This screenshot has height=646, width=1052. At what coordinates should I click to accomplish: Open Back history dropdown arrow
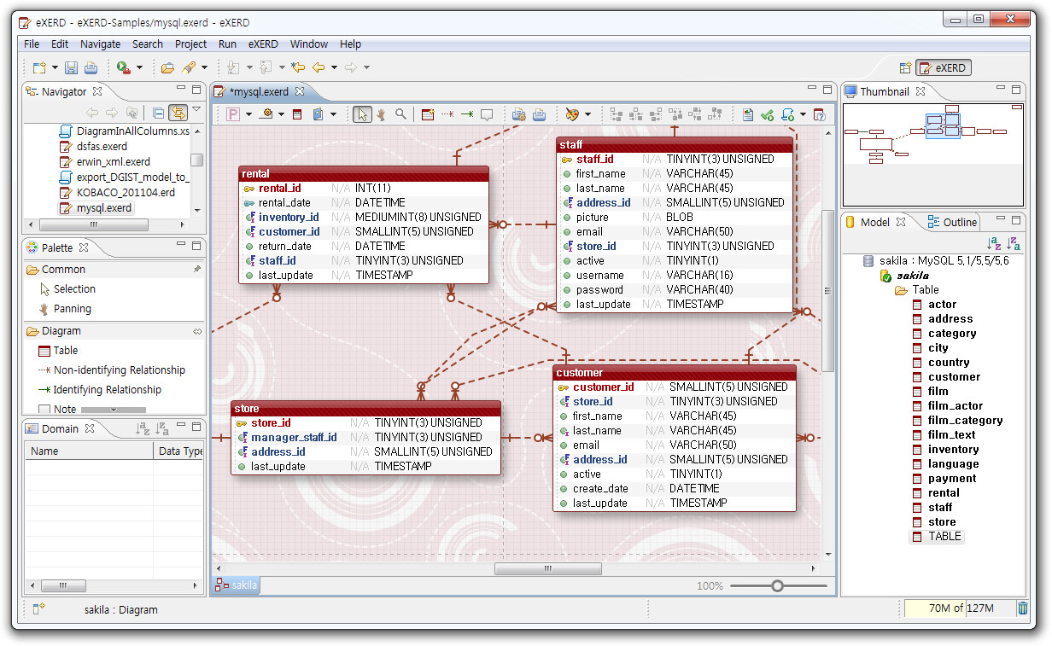[334, 67]
